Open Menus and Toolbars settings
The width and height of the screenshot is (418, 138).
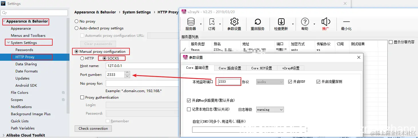[x=28, y=36]
